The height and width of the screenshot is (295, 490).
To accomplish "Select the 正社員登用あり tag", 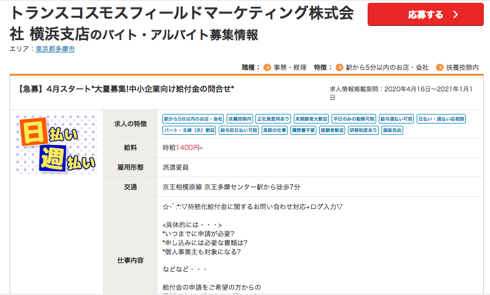I will coord(273,119).
